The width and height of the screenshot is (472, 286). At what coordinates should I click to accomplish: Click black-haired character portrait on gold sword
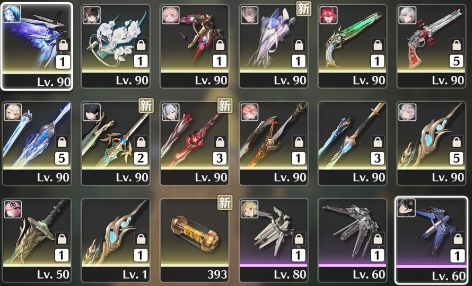click(92, 112)
